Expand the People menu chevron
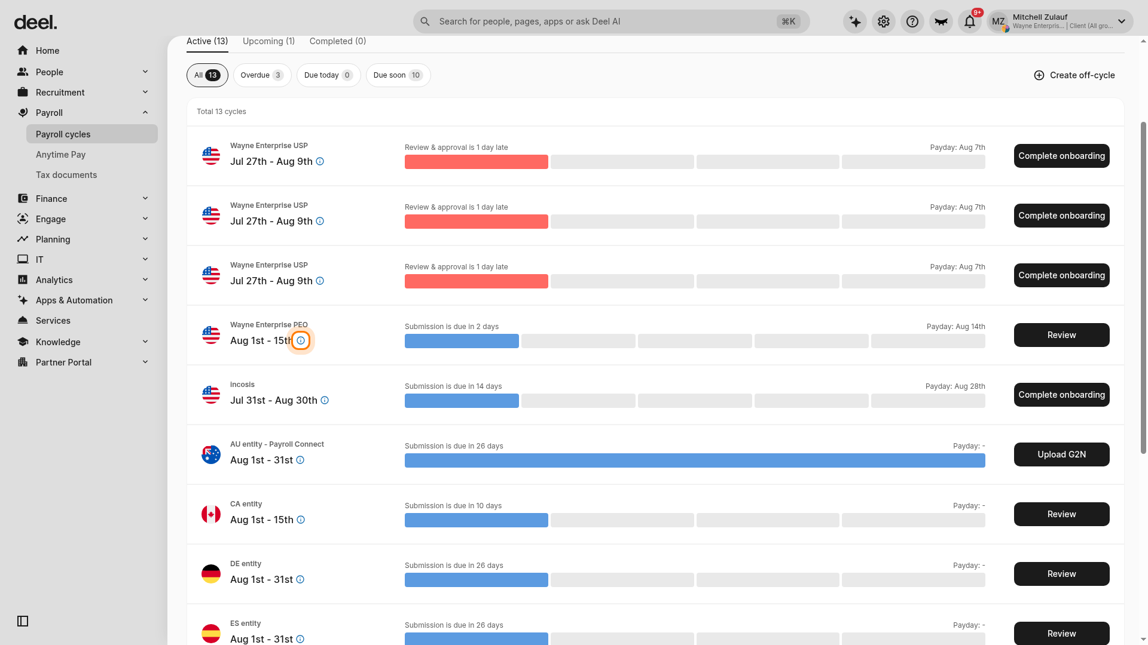The height and width of the screenshot is (645, 1148). pyautogui.click(x=145, y=72)
